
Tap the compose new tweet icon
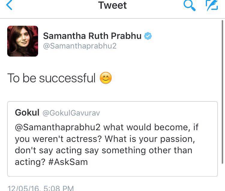coord(211,5)
